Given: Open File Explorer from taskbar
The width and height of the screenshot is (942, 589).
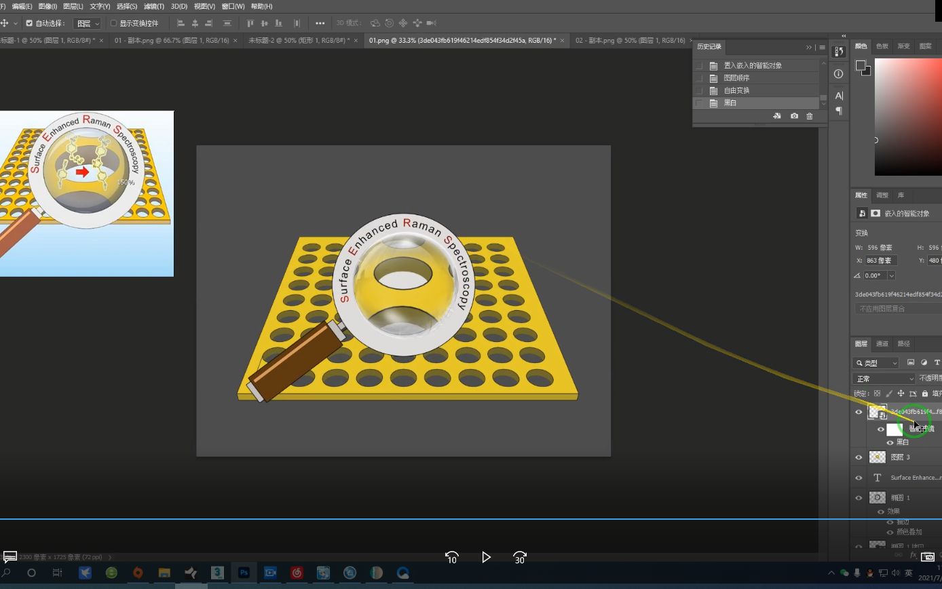Looking at the screenshot, I should click(164, 573).
